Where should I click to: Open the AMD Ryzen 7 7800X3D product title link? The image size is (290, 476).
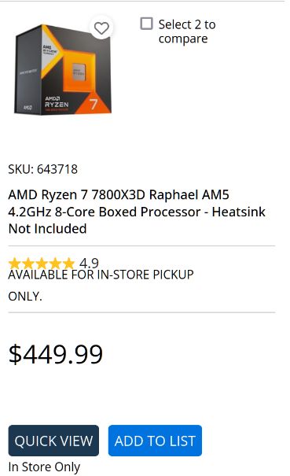coord(137,212)
